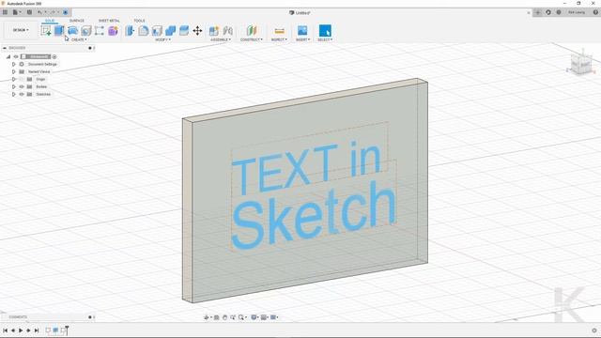The image size is (601, 338).
Task: Toggle visibility of the Bodies folder
Action: tap(22, 86)
